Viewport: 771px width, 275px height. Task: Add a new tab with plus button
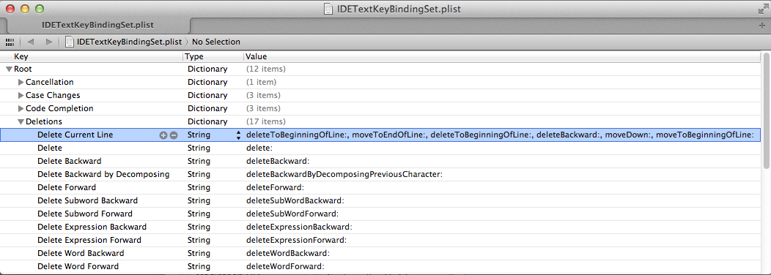pos(763,25)
